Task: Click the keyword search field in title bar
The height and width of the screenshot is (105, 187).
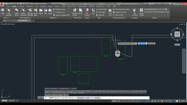Action: click(x=133, y=4)
